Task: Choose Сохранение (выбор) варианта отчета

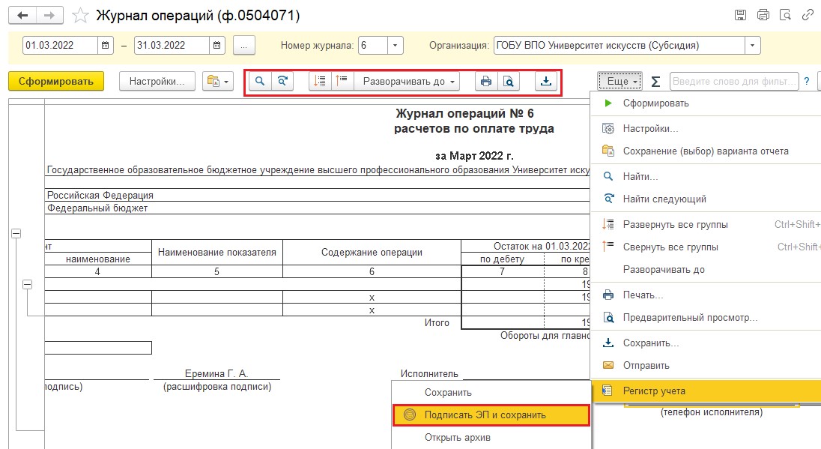Action: tap(706, 151)
